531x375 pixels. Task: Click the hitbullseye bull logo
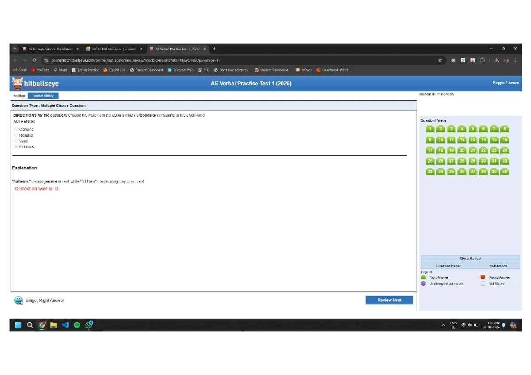[x=18, y=83]
